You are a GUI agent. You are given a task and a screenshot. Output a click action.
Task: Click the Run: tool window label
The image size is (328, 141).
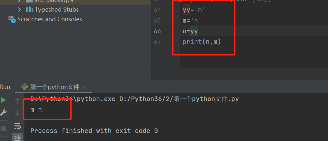(6, 87)
